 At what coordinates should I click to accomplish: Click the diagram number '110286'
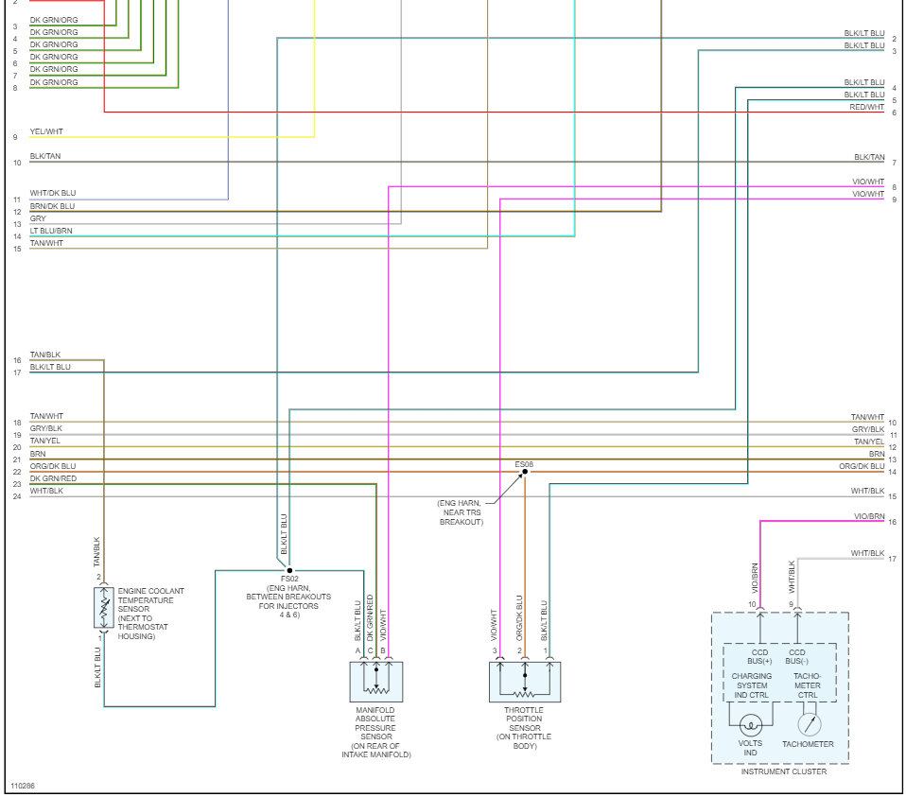pyautogui.click(x=23, y=786)
